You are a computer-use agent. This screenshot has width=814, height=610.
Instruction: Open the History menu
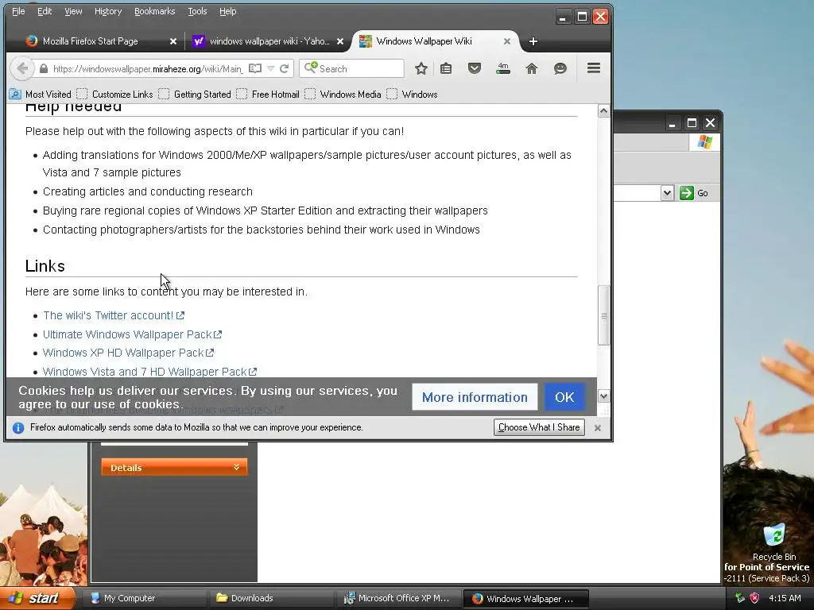point(108,11)
